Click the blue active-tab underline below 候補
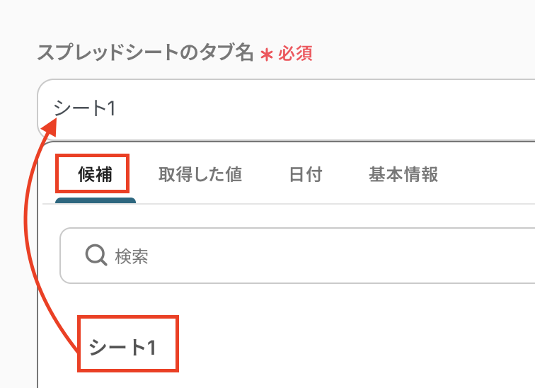The height and width of the screenshot is (388, 535). 96,200
